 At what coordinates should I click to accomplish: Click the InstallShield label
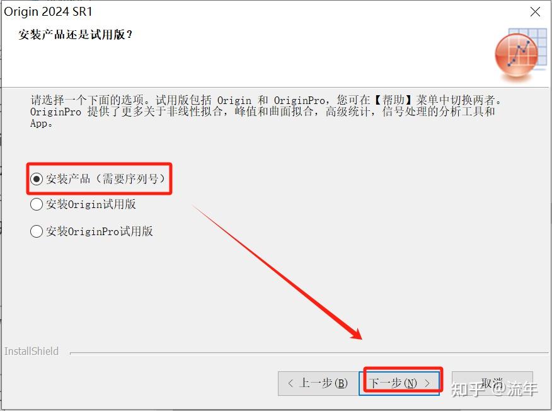tap(32, 351)
